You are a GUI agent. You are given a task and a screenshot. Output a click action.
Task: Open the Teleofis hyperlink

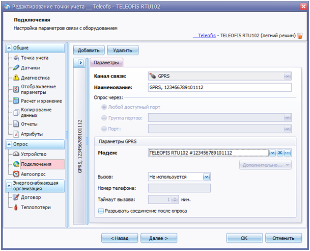coord(205,36)
